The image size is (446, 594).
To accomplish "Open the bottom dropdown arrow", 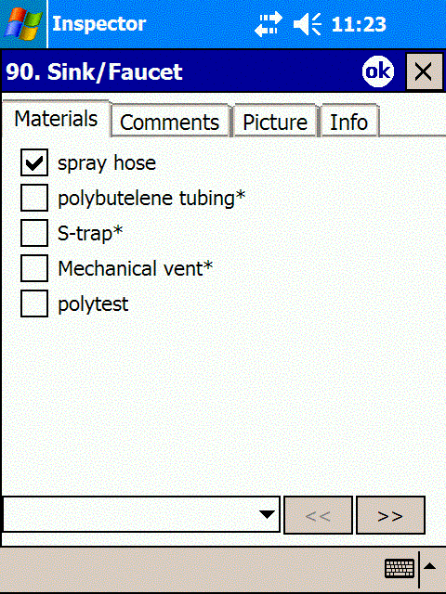I will click(x=267, y=514).
